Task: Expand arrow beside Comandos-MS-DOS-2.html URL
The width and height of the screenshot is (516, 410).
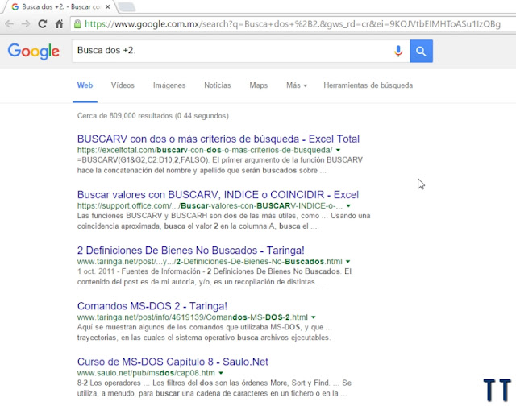Action: (314, 317)
